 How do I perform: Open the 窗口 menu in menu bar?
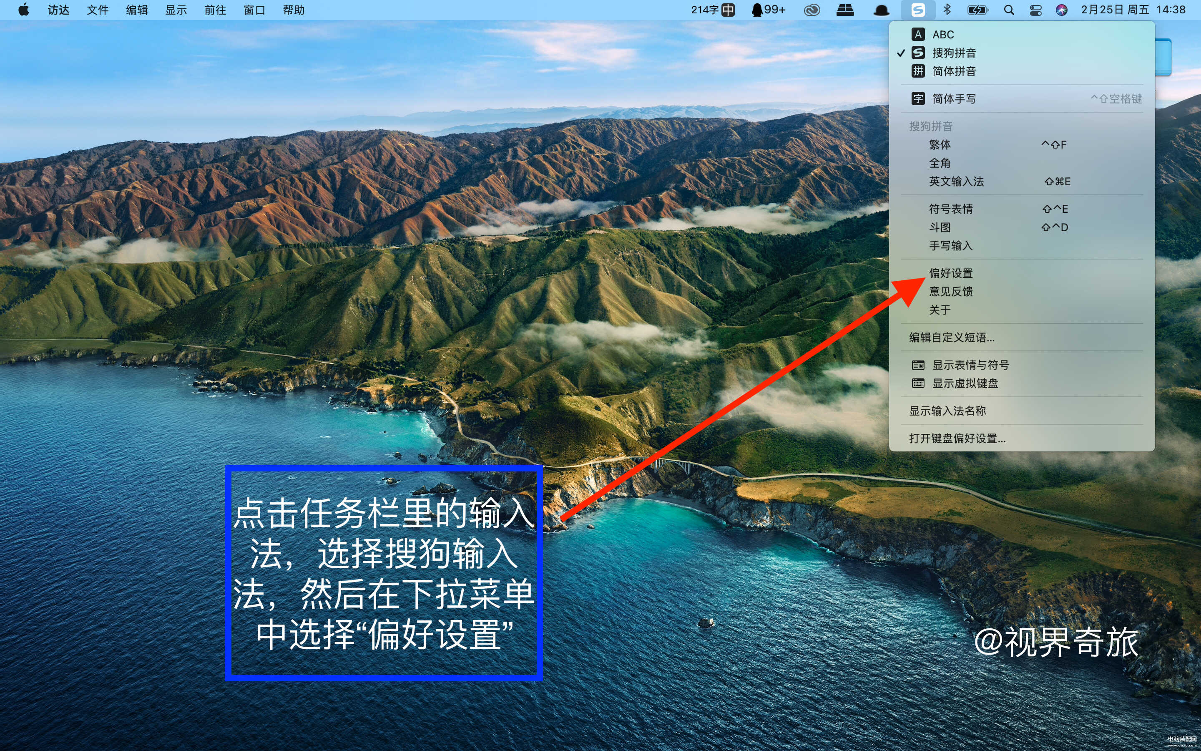[254, 10]
